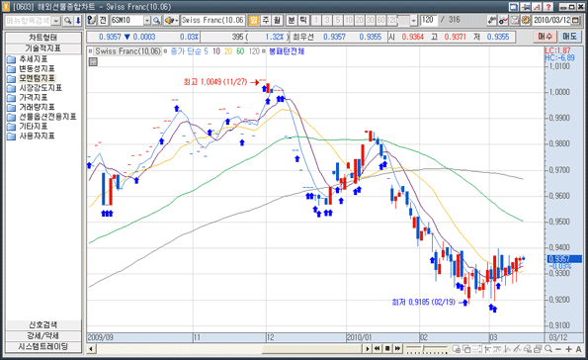Click the blue 매도 sell button

[569, 37]
